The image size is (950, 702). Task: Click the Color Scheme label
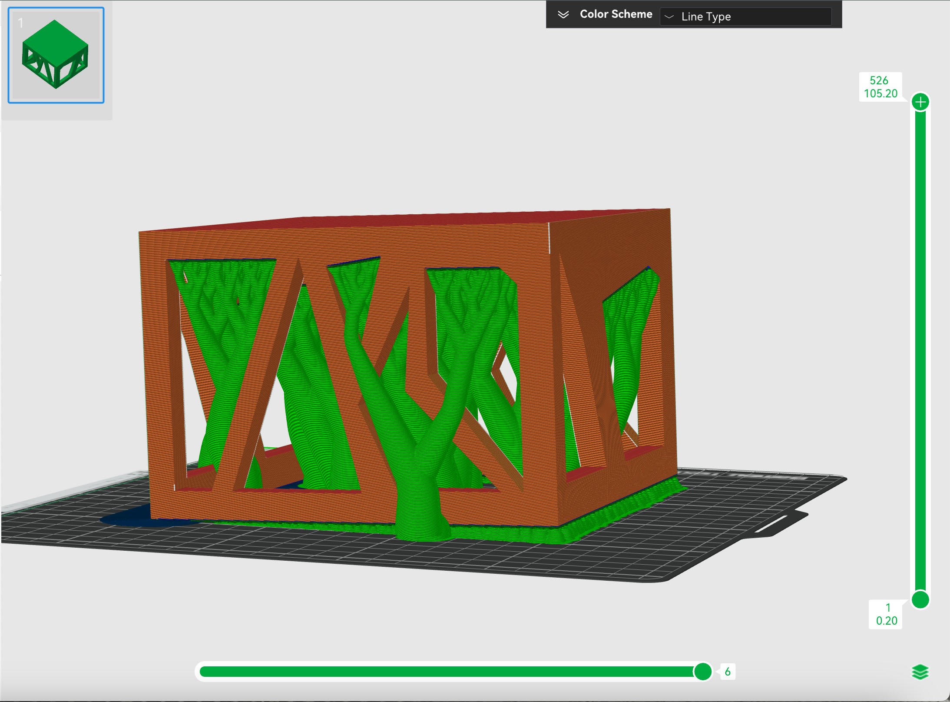[x=616, y=14]
